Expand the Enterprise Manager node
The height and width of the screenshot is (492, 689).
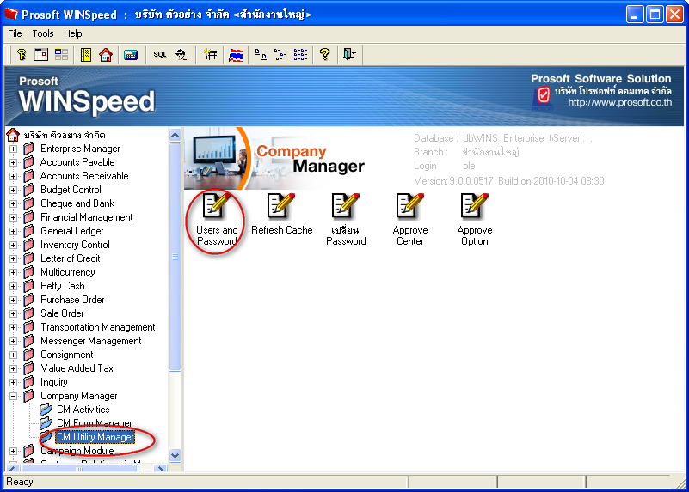pos(13,149)
